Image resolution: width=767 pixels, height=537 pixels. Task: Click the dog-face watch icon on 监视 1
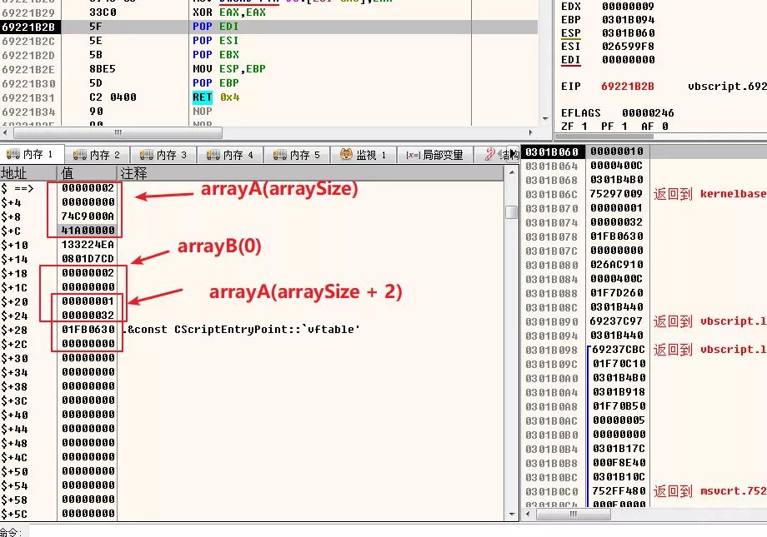tap(346, 154)
